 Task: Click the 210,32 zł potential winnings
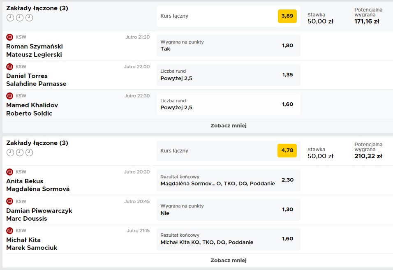[x=368, y=156]
